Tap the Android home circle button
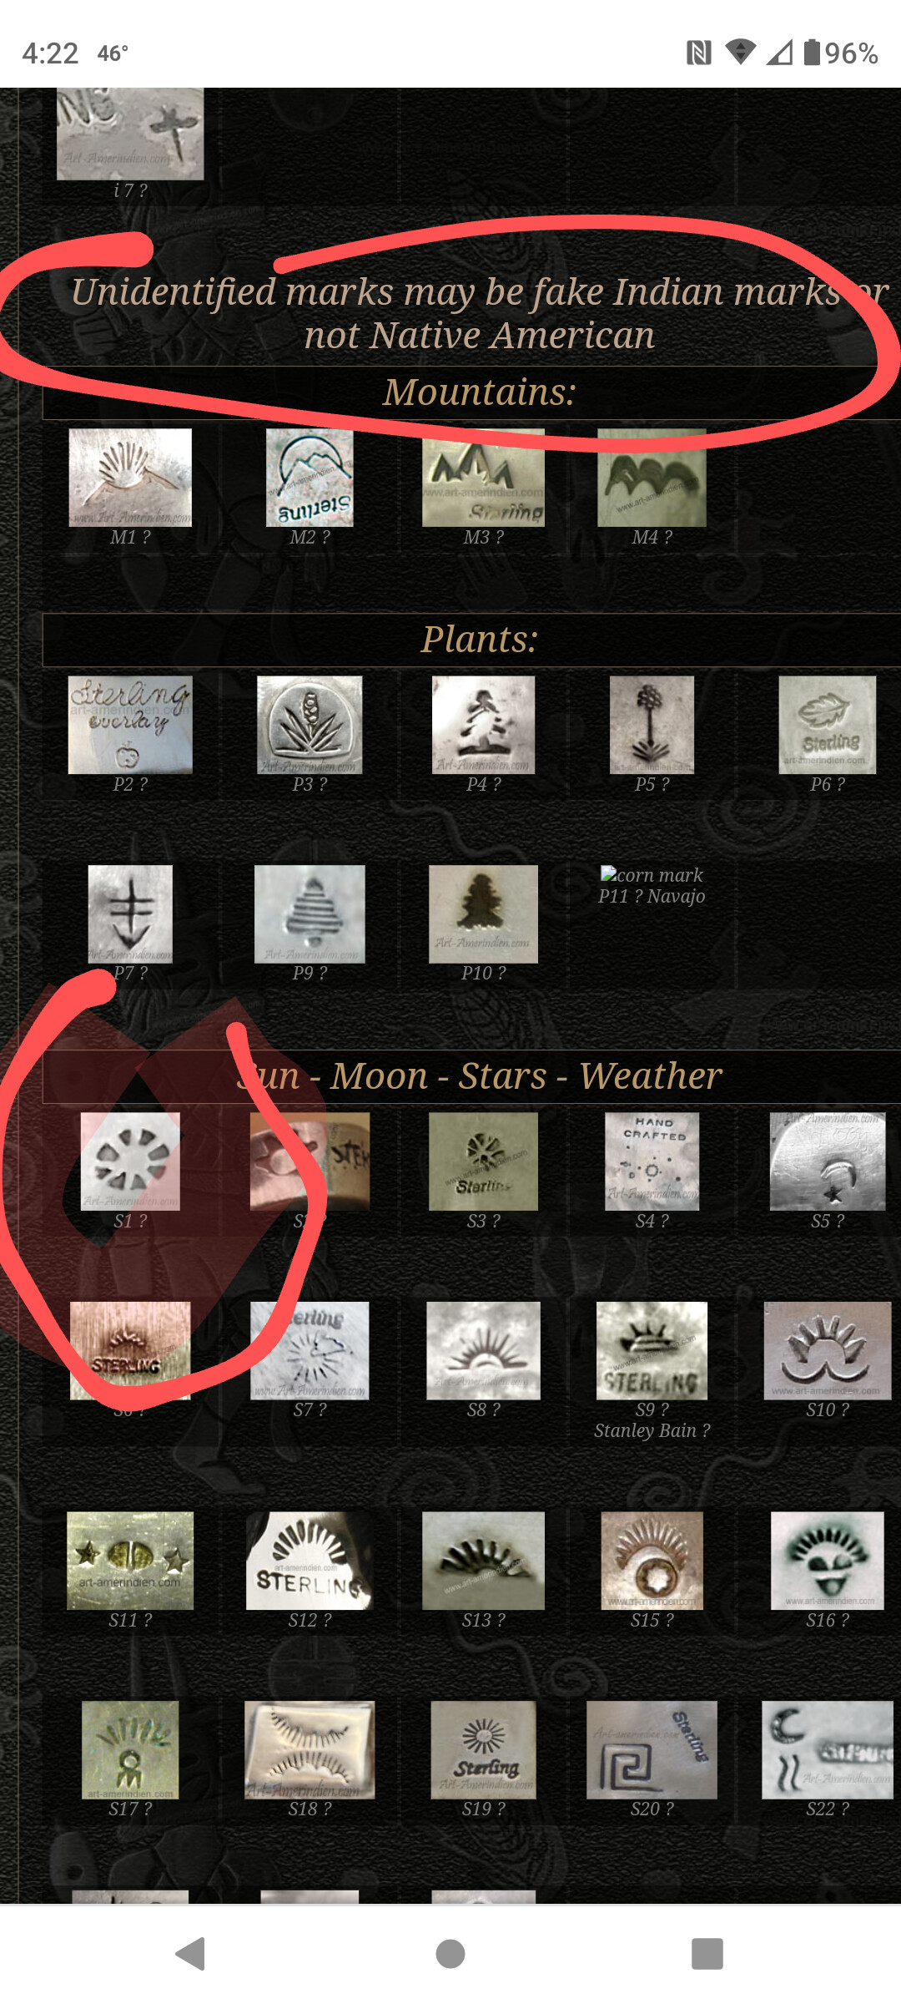901x2004 pixels. pyautogui.click(x=450, y=1954)
